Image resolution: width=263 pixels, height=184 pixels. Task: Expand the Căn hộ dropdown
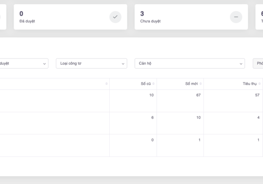[x=189, y=63]
